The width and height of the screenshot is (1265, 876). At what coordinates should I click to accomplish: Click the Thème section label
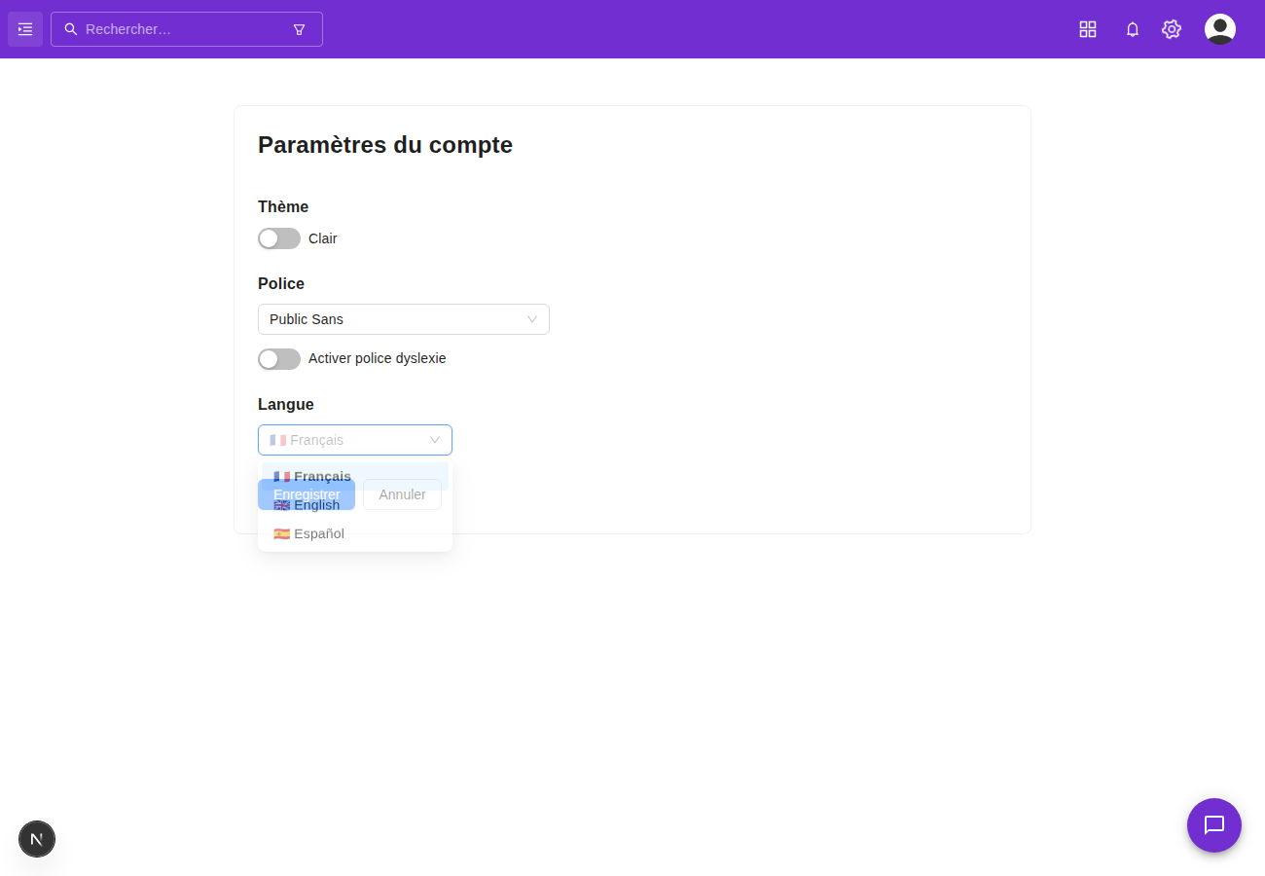283,206
